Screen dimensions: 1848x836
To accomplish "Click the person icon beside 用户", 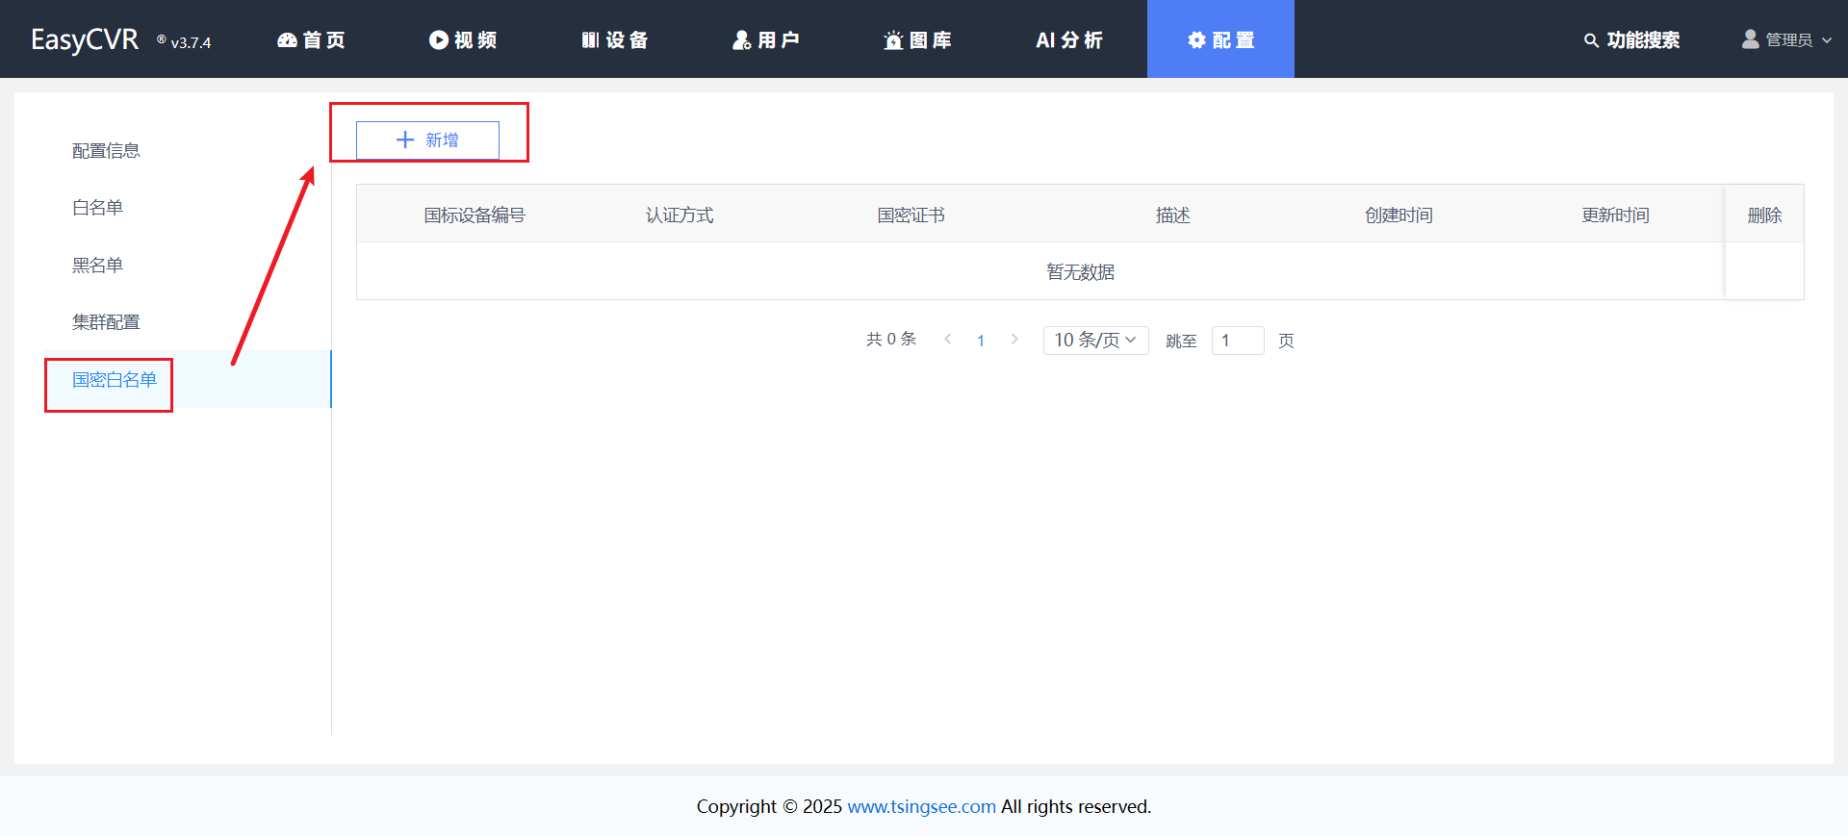I will pyautogui.click(x=741, y=40).
